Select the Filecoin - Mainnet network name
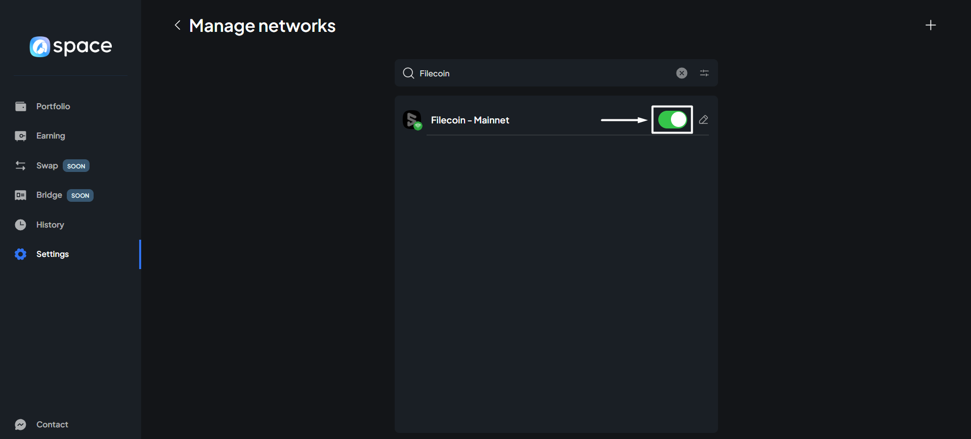Viewport: 971px width, 439px height. (470, 120)
